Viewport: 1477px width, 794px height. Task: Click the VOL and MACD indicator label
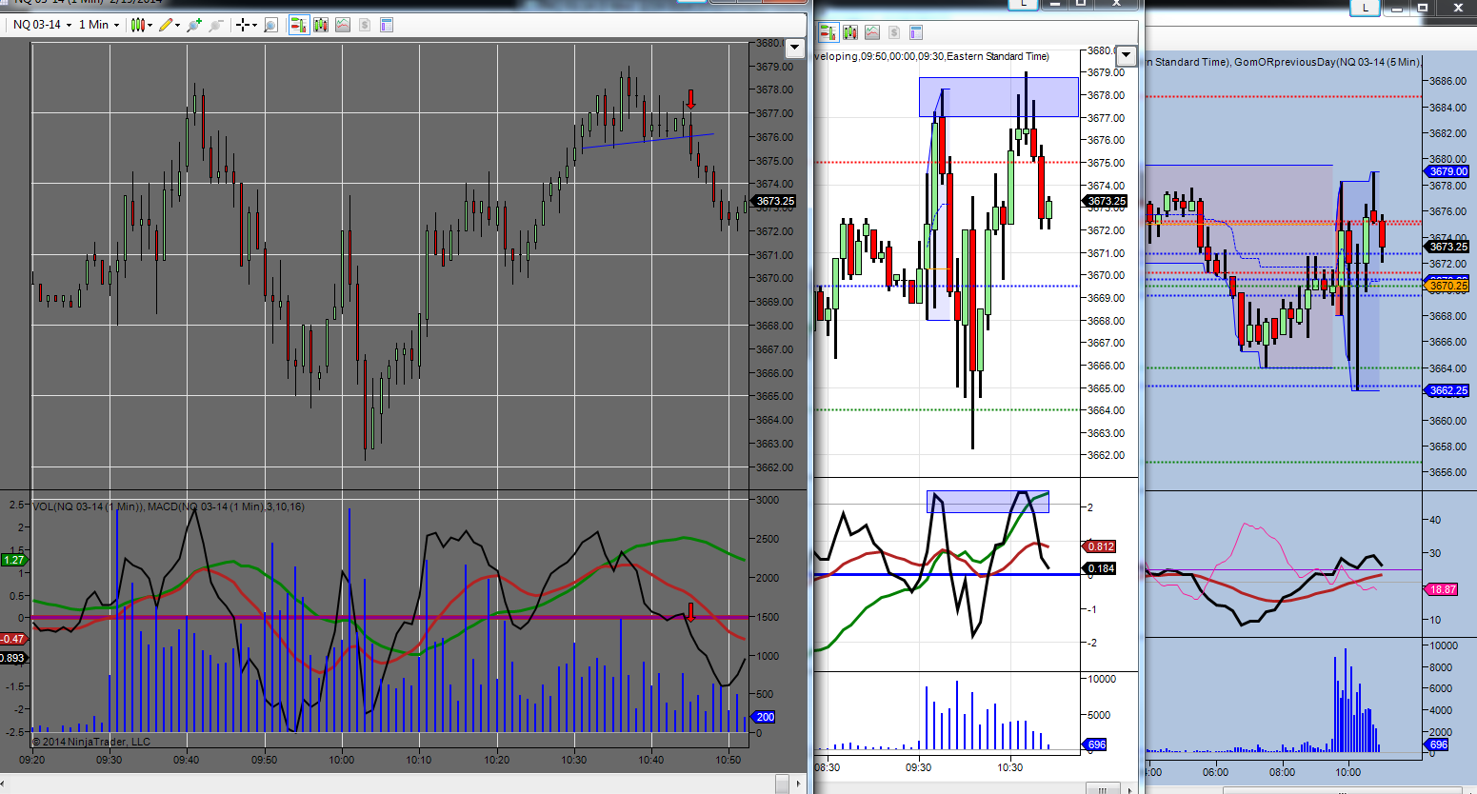coord(169,506)
